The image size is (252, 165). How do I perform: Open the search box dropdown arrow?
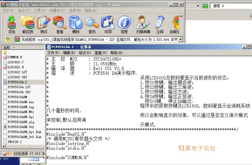(198, 6)
